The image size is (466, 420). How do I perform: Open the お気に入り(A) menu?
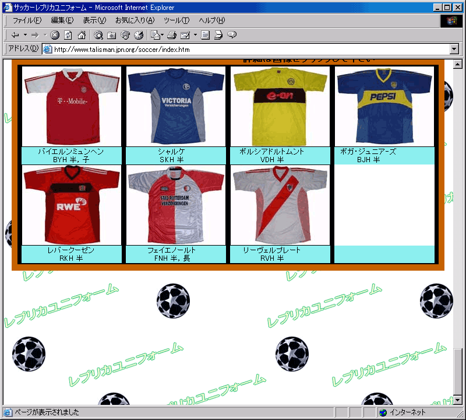(135, 20)
